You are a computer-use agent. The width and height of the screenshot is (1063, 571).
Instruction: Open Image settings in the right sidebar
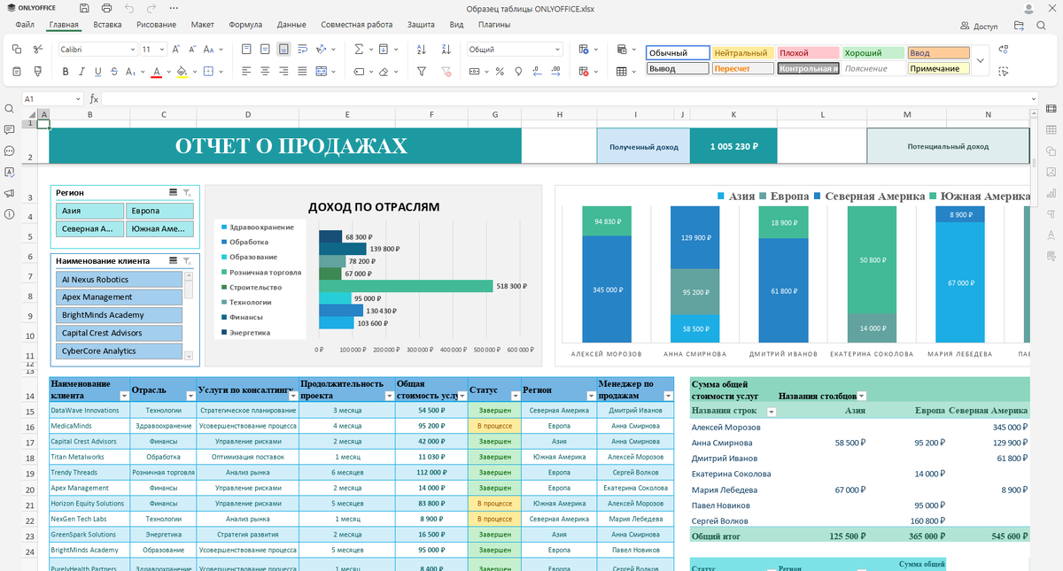click(x=1051, y=172)
